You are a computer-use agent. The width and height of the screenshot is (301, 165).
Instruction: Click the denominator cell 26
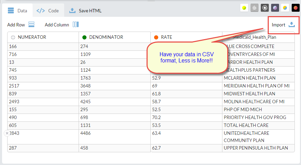115,62
